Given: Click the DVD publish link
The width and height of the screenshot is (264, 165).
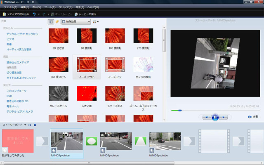Looking at the screenshot, I should coord(9,96).
